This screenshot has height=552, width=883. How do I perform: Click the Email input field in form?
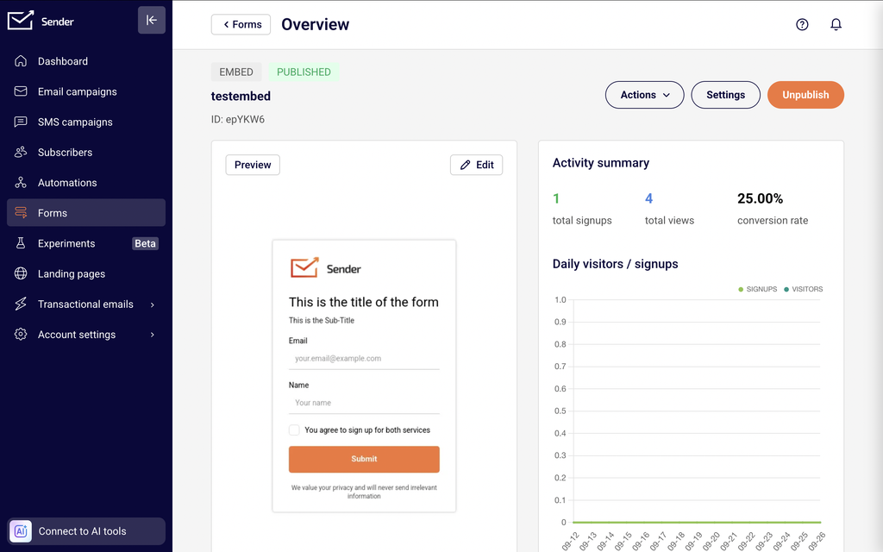point(364,358)
